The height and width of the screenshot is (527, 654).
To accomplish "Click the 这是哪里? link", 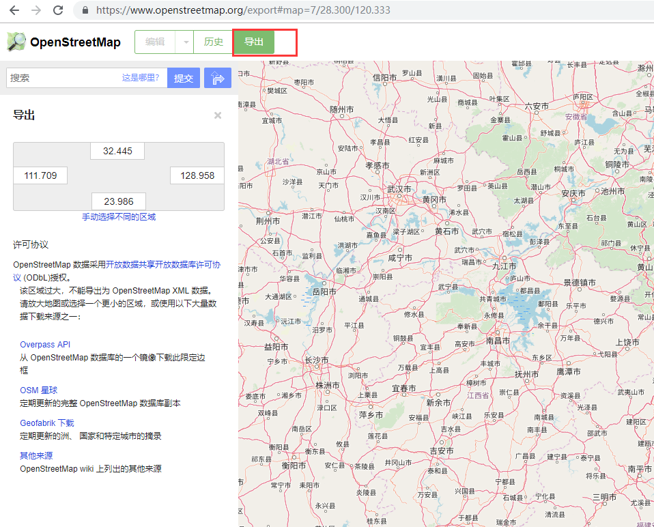I will pos(141,78).
